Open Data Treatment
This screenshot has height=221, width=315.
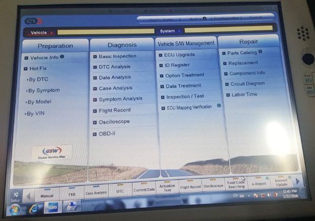(x=183, y=86)
